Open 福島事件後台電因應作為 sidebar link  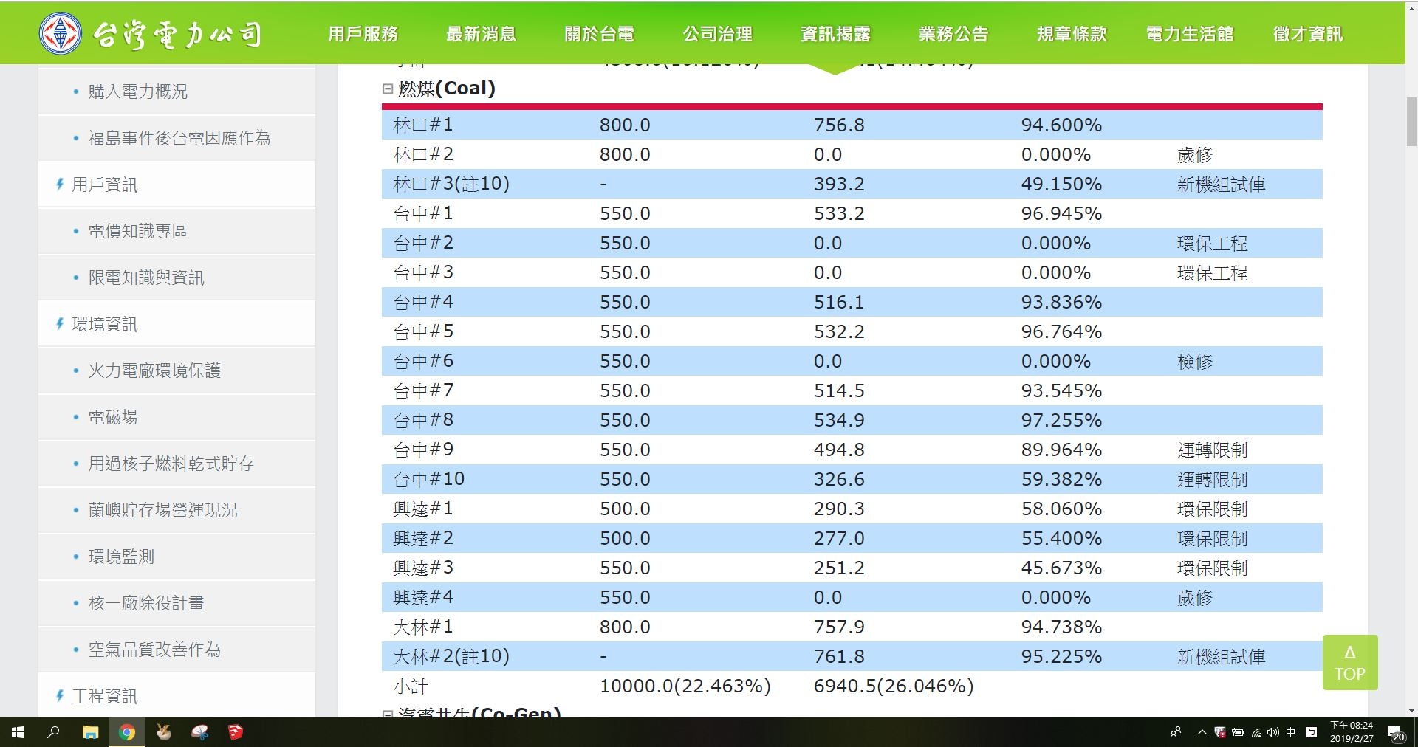[179, 138]
